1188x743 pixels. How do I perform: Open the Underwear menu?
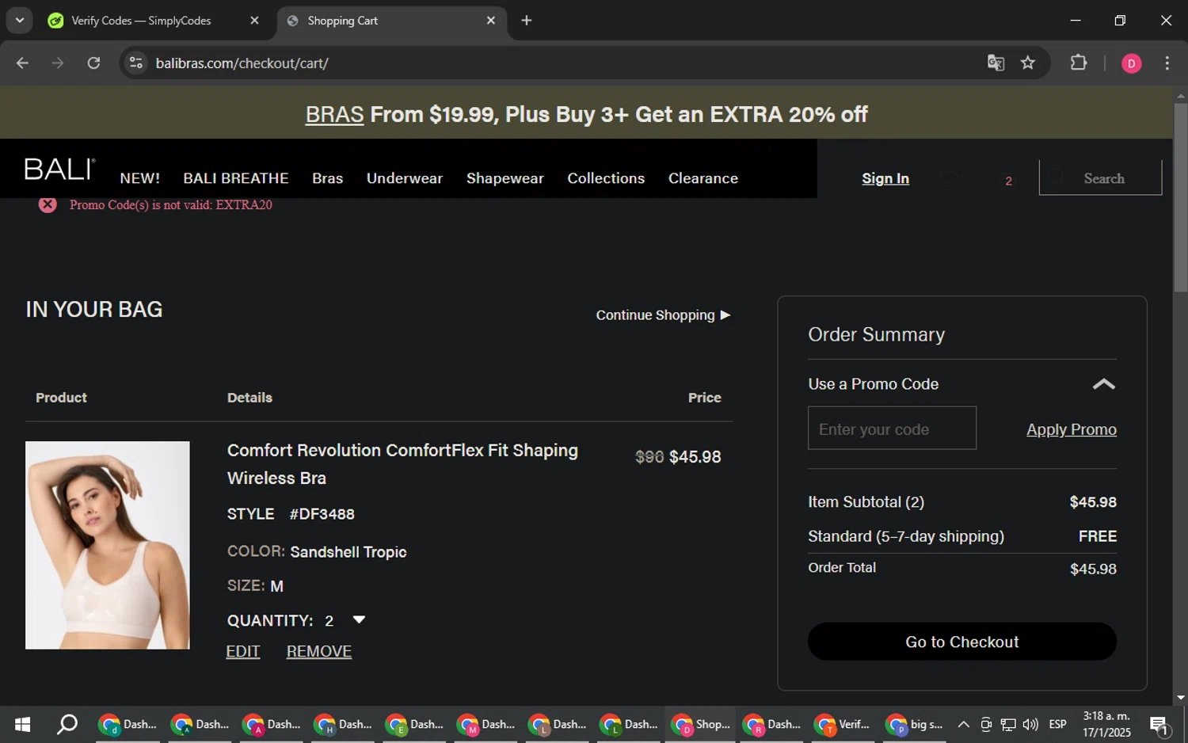(405, 178)
